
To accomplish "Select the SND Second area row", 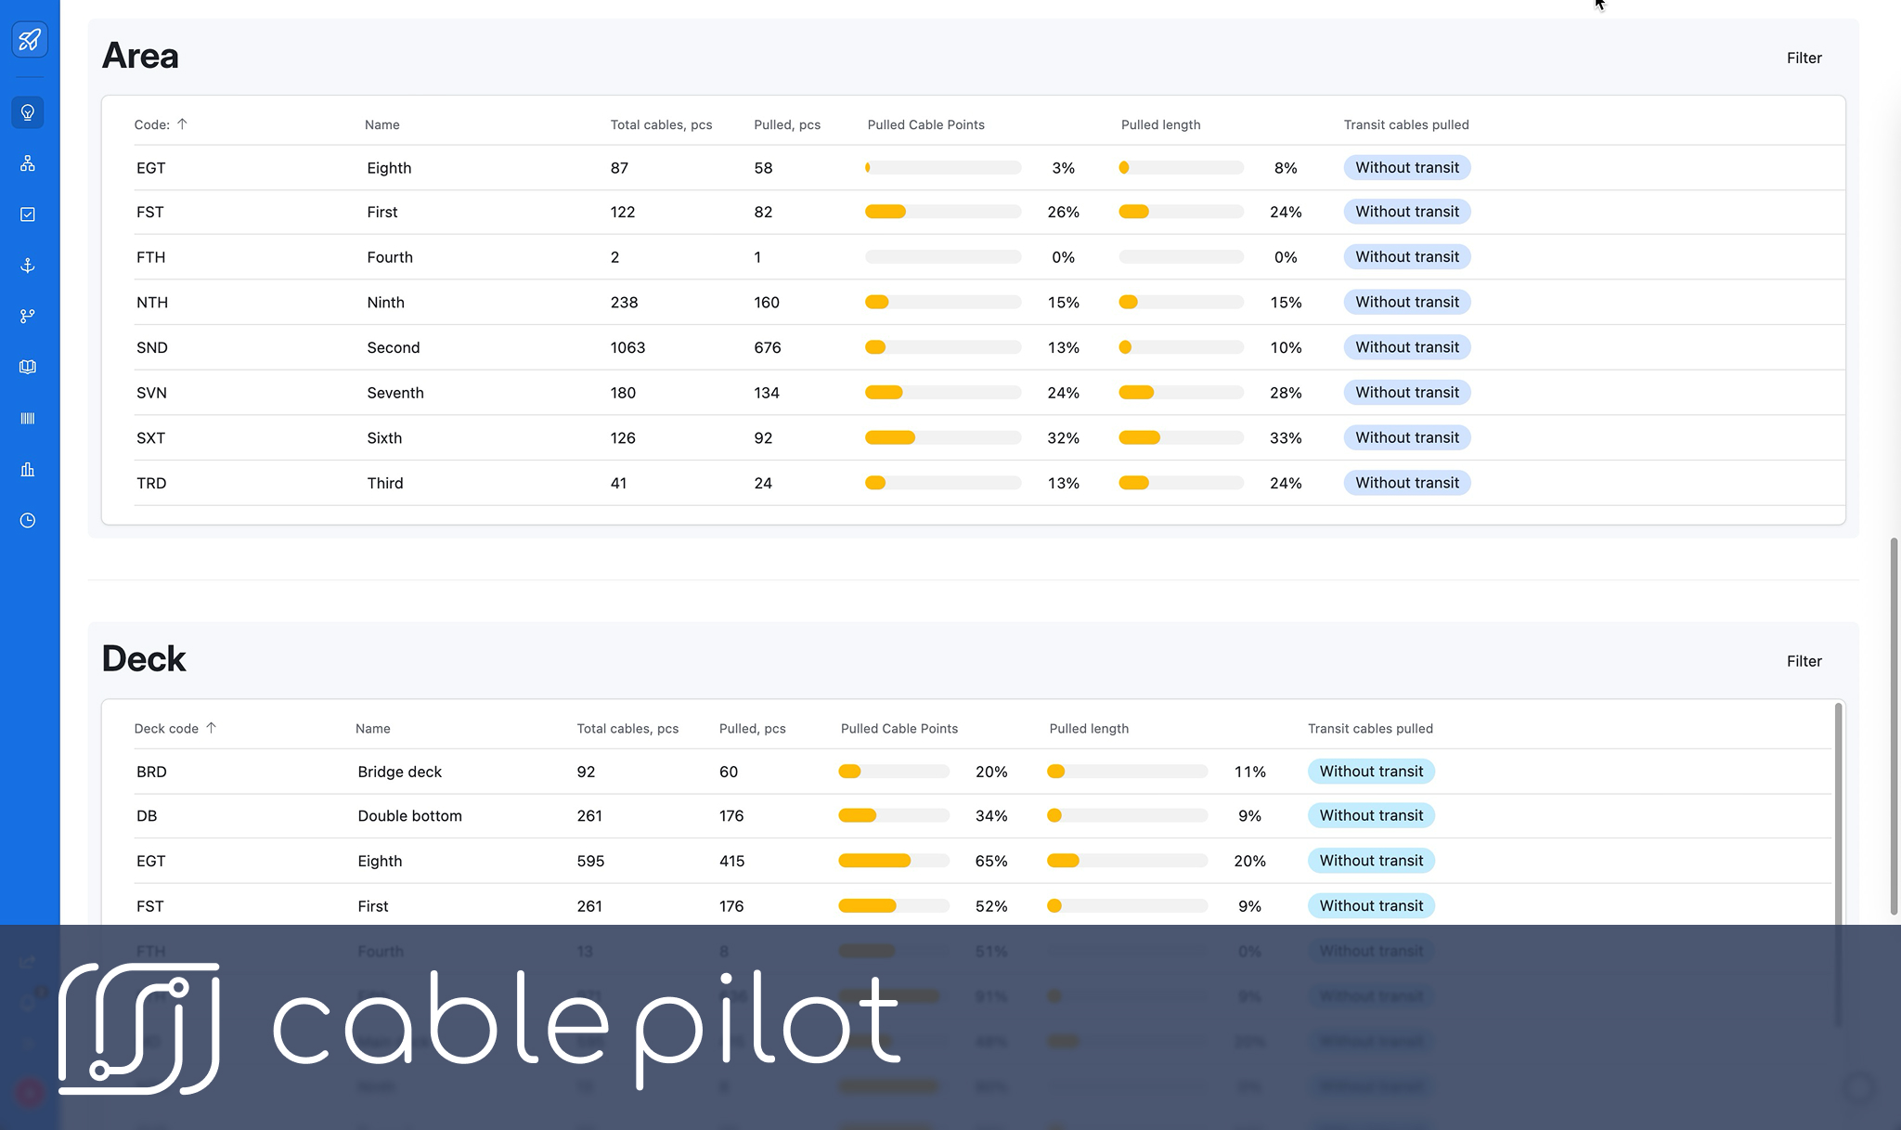I will tap(394, 347).
